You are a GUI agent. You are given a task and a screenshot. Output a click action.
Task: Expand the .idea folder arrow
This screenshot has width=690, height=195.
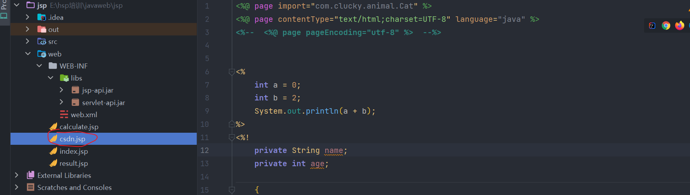click(27, 17)
